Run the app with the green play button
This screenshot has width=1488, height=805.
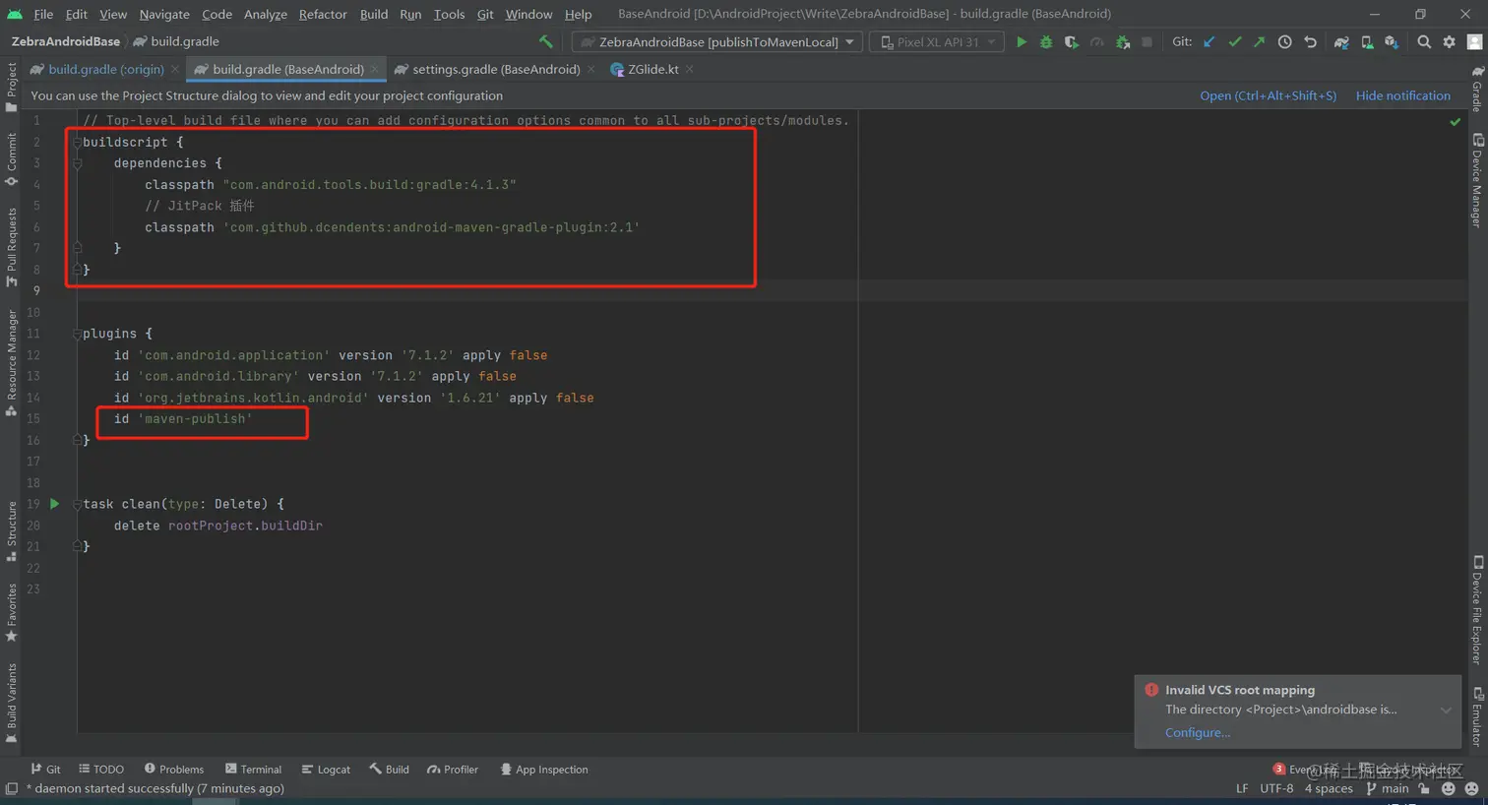tap(1022, 42)
